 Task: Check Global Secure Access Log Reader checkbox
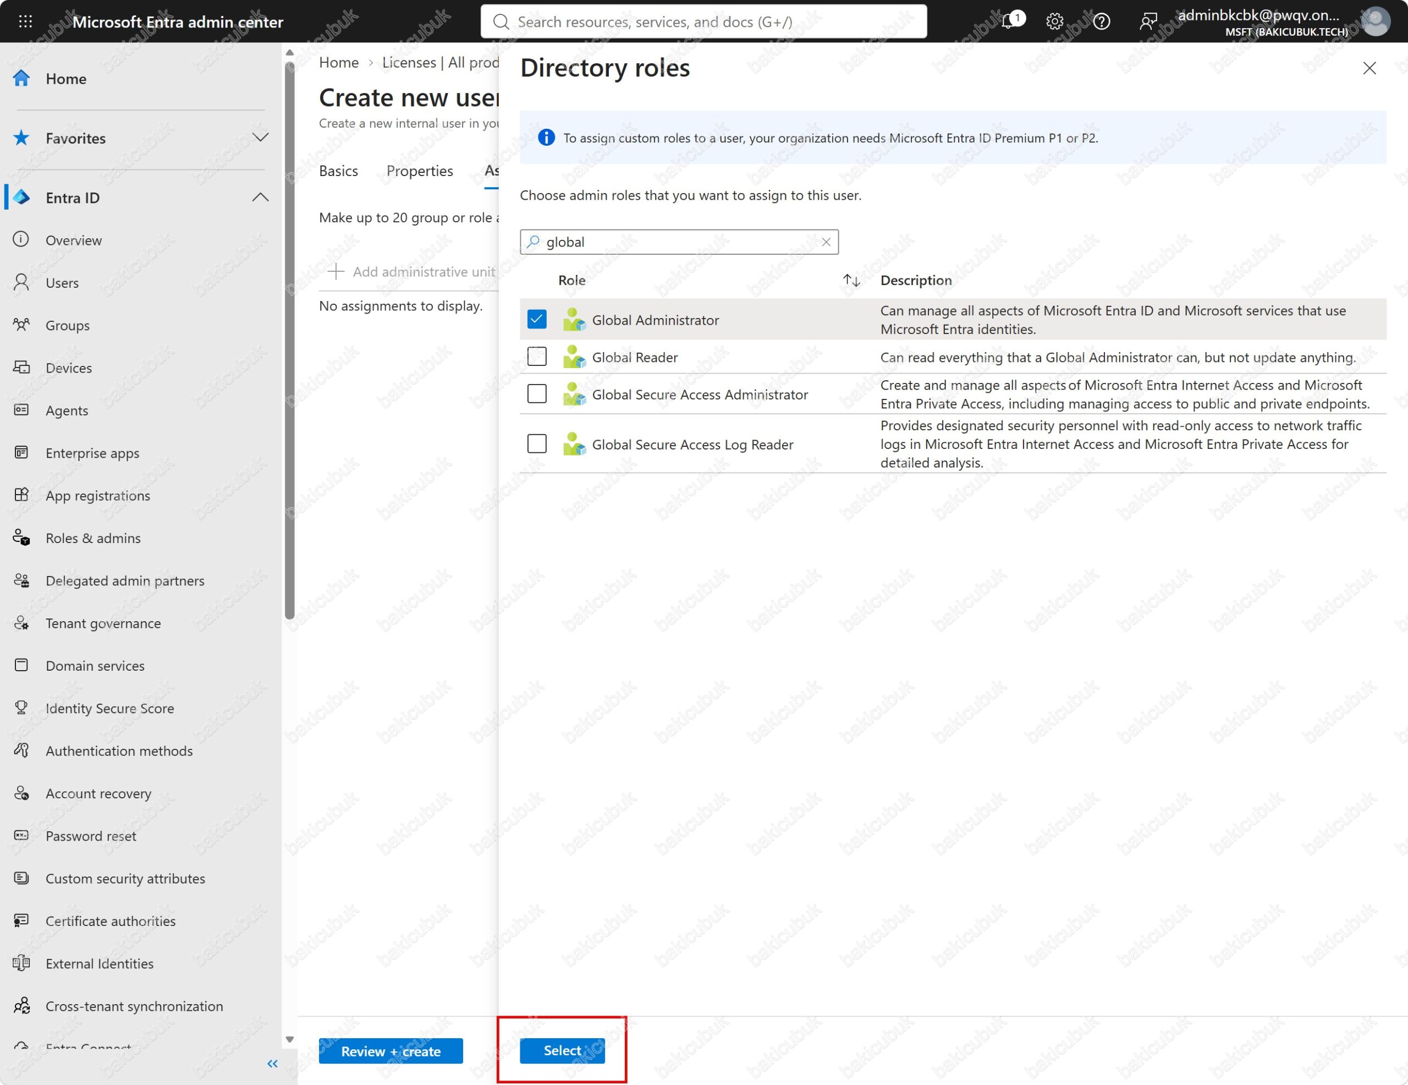537,444
